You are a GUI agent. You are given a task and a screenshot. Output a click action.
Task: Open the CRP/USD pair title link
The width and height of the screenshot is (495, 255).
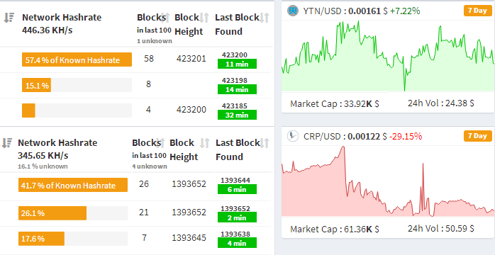pos(323,137)
